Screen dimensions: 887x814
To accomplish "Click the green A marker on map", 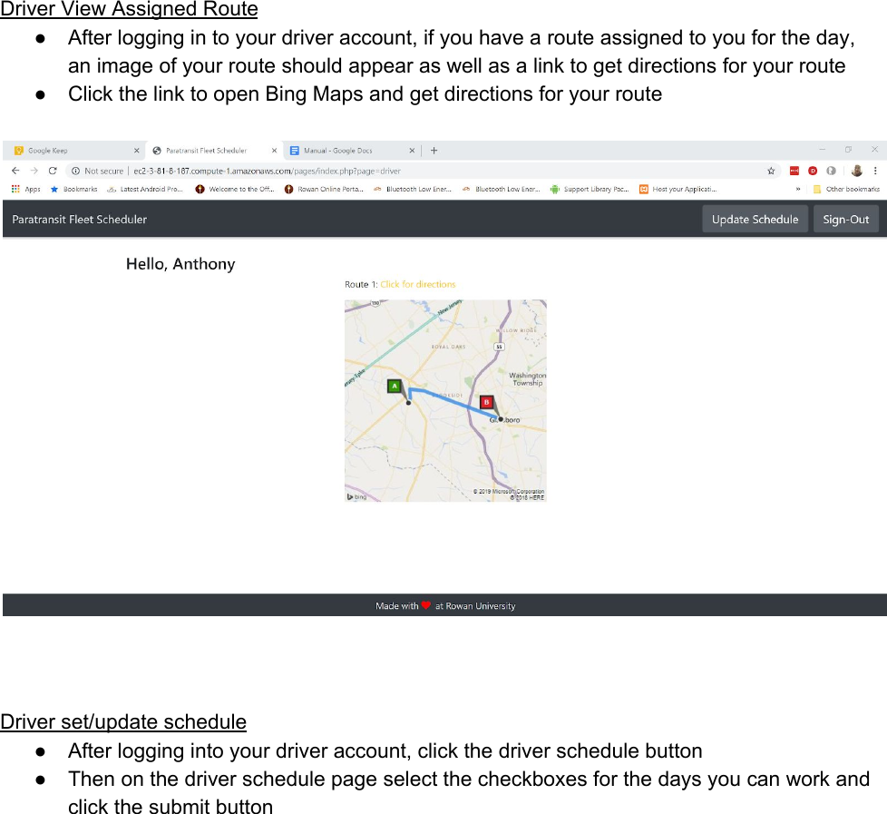I will (x=395, y=386).
